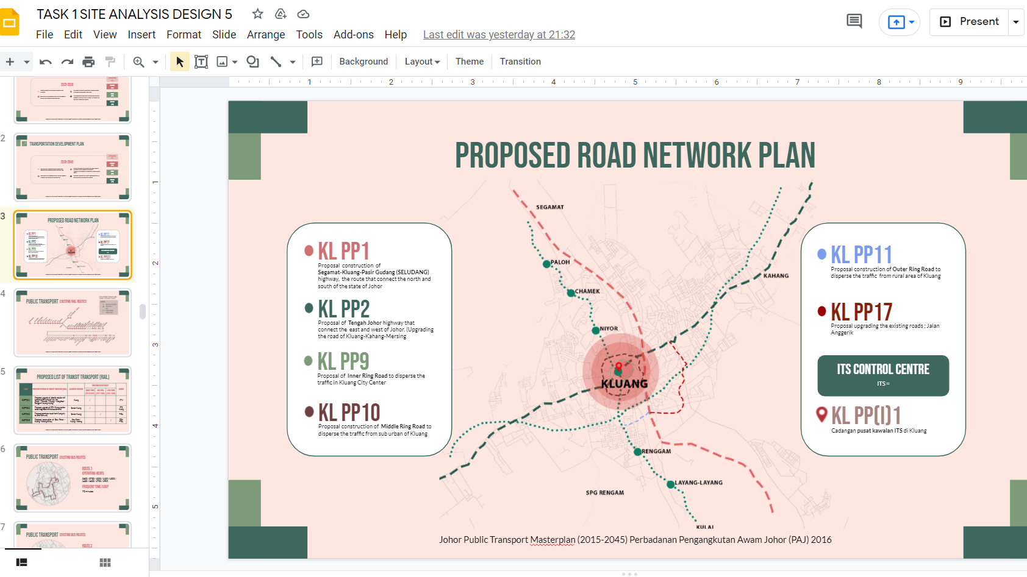The height and width of the screenshot is (577, 1027).
Task: Select the Shape tool icon
Action: [252, 62]
